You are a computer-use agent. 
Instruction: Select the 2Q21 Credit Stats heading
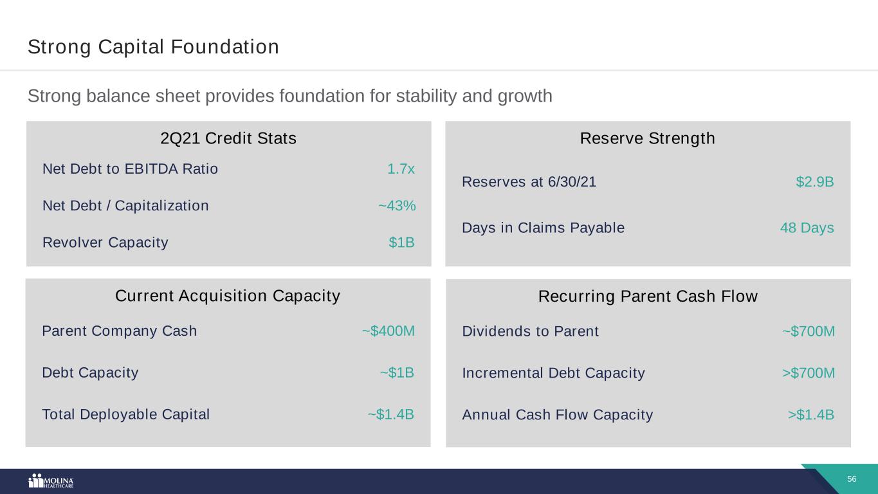coord(228,138)
